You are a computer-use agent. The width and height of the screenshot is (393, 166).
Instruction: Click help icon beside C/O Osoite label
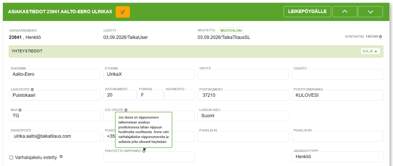click(x=126, y=110)
